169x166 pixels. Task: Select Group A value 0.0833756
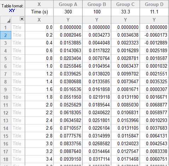[68, 144]
